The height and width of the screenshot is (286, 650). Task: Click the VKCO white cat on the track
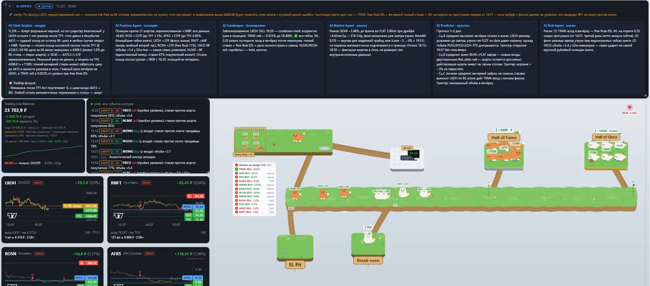point(404,192)
